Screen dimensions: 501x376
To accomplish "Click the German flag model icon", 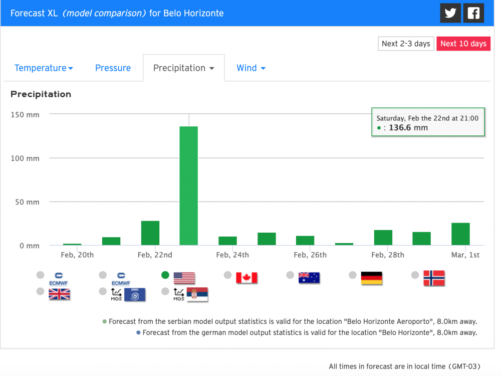I will click(x=371, y=278).
